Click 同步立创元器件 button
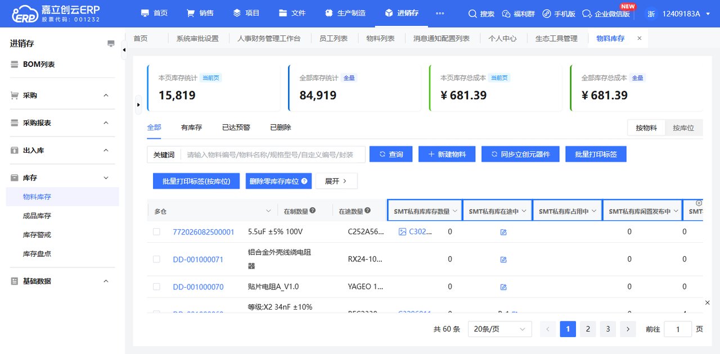Screen dimensions: 720x354 point(520,154)
